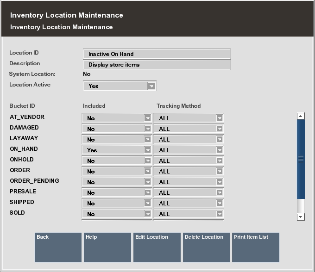Click the Tracking Method column header
Image resolution: width=315 pixels, height=272 pixels.
[179, 106]
